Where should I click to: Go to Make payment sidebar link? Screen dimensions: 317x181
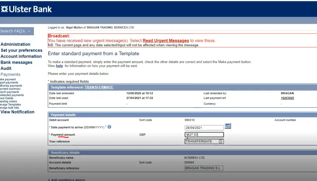click(x=8, y=80)
